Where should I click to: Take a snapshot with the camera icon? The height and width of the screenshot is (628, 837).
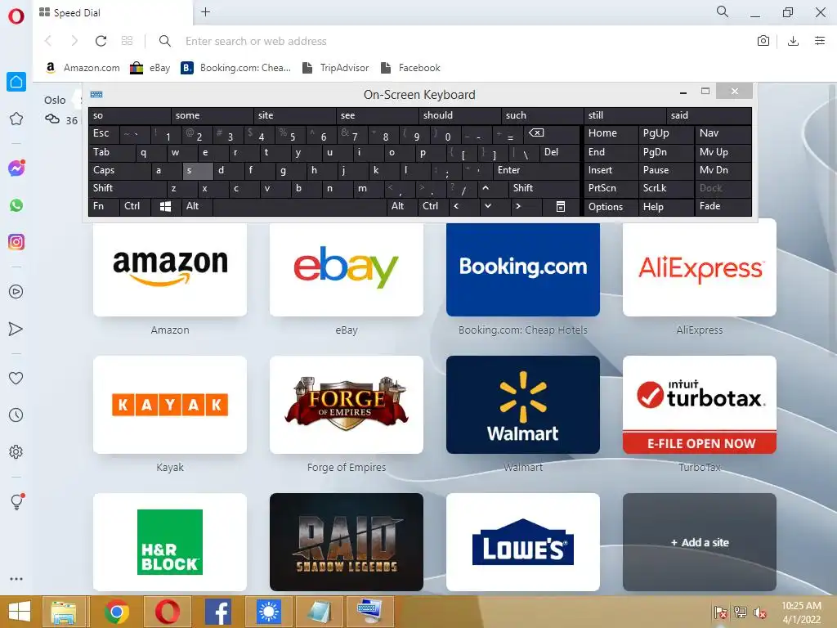[x=763, y=41]
